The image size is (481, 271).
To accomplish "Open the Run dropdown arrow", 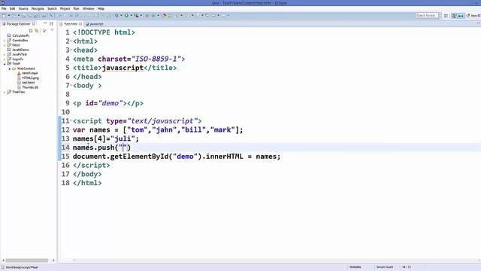I will click(131, 15).
